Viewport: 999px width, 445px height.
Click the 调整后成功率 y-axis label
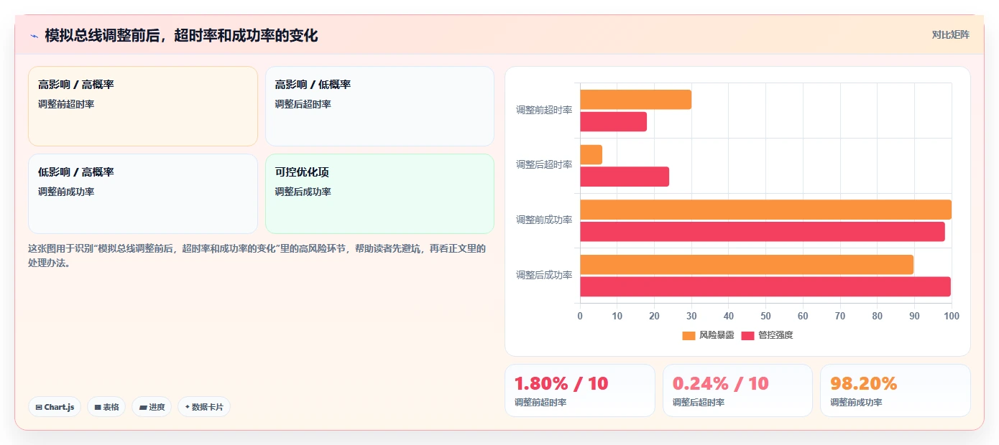coord(544,275)
